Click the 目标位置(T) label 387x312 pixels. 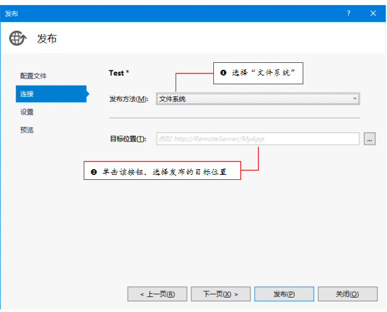tap(128, 139)
